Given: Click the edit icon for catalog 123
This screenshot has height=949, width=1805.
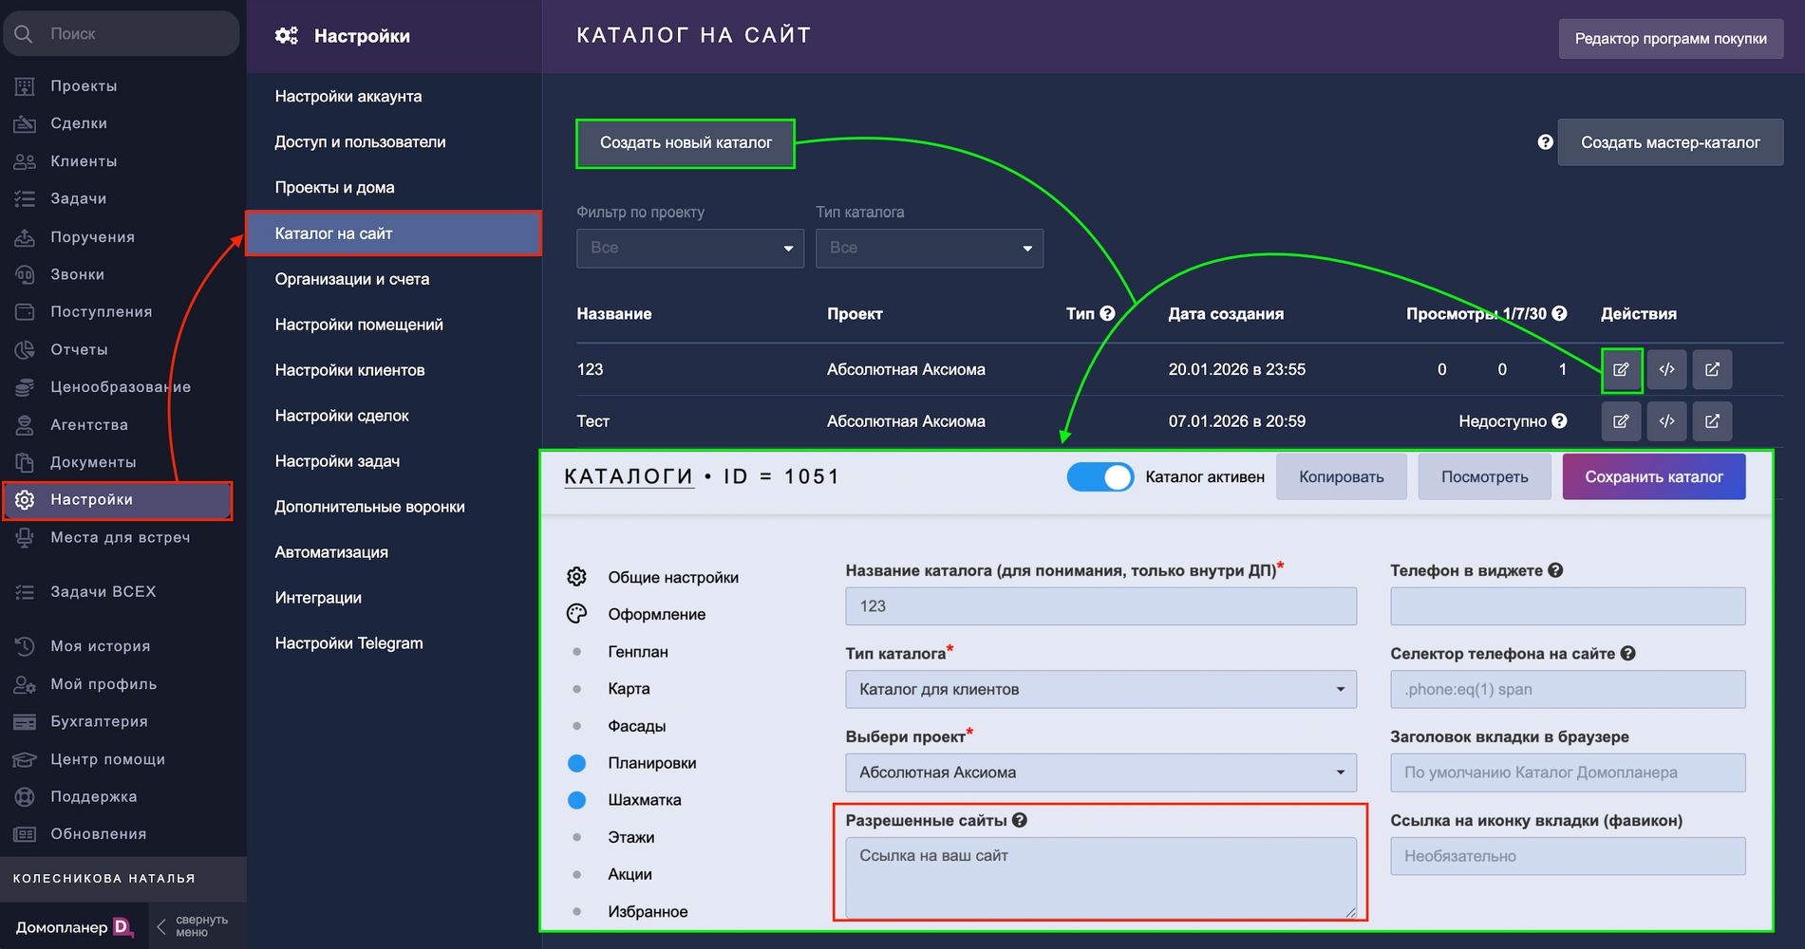Looking at the screenshot, I should pyautogui.click(x=1621, y=370).
